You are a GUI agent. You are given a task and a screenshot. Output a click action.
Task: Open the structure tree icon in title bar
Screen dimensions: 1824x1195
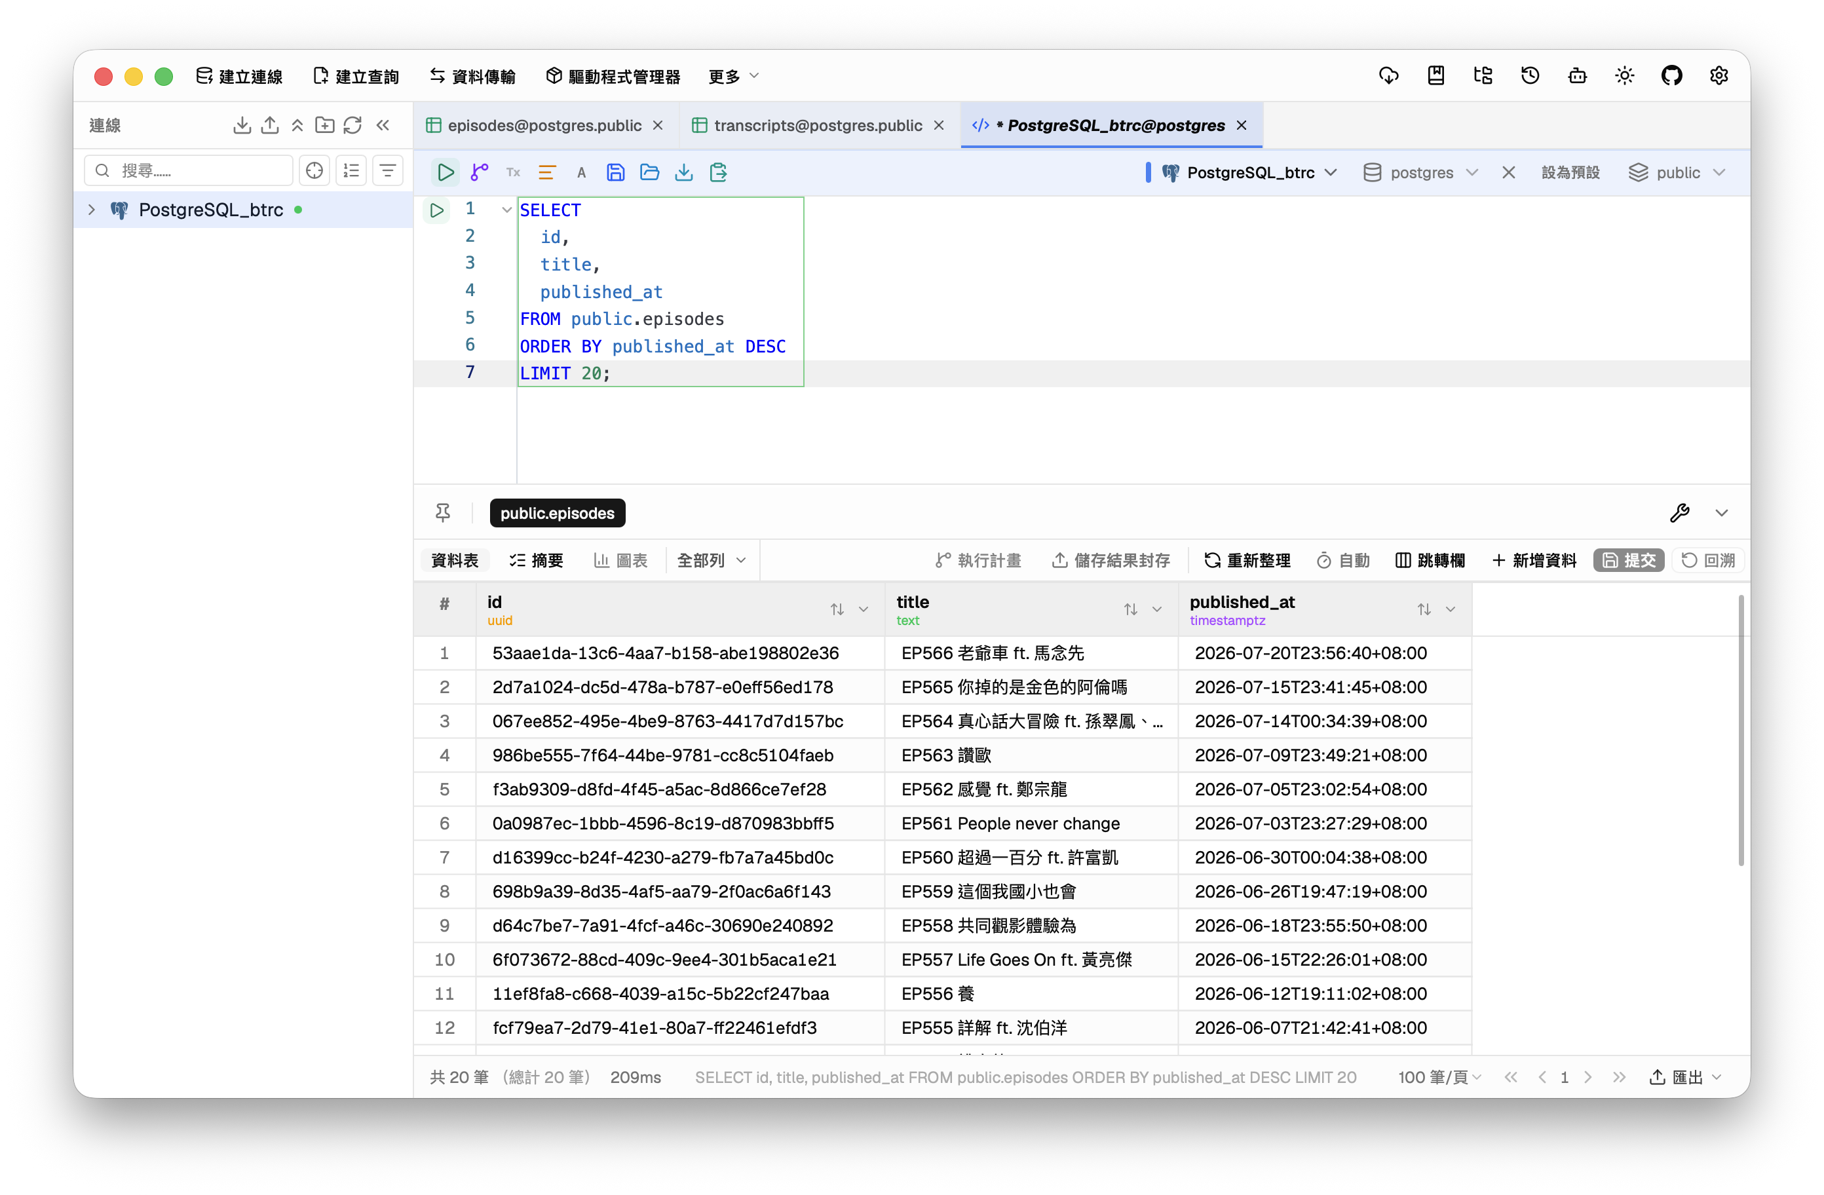[1483, 76]
